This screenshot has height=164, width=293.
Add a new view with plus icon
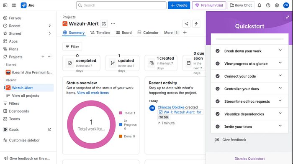pos(185,33)
